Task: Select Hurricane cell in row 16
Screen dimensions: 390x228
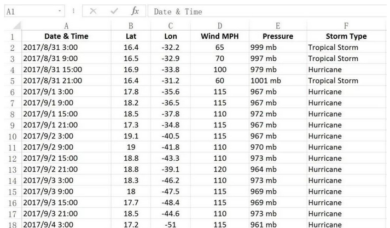Action: [346, 202]
